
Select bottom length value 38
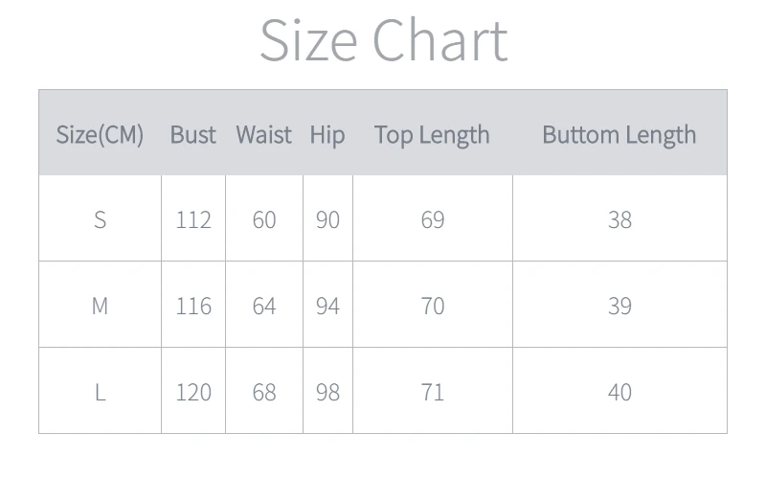tap(620, 220)
